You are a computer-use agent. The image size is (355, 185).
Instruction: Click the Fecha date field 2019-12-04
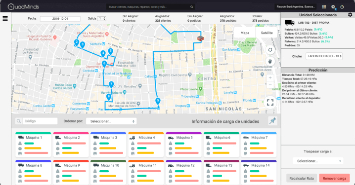60,19
